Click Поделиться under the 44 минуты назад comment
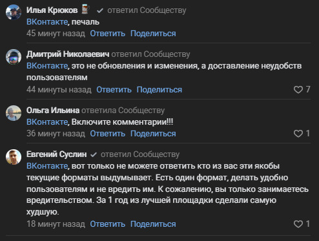The width and height of the screenshot is (319, 241). pyautogui.click(x=159, y=90)
